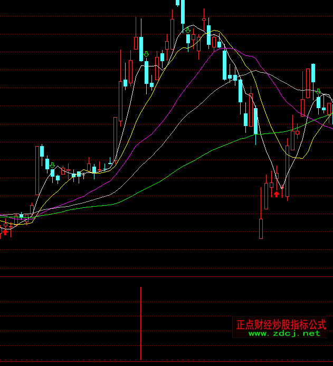Click the green down arrow at the far right
Image resolution: width=333 pixels, height=366 pixels.
318,92
